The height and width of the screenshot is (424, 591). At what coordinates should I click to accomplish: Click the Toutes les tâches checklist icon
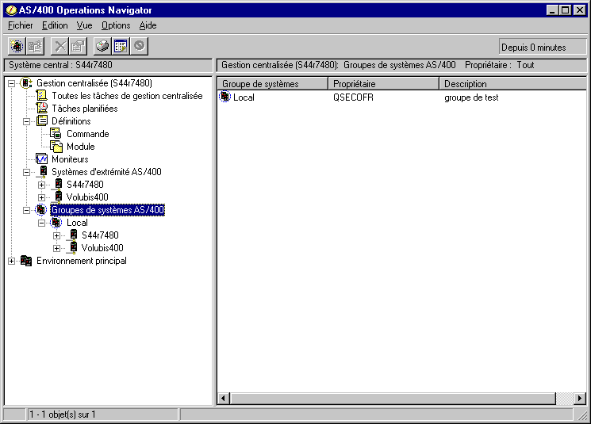[41, 96]
